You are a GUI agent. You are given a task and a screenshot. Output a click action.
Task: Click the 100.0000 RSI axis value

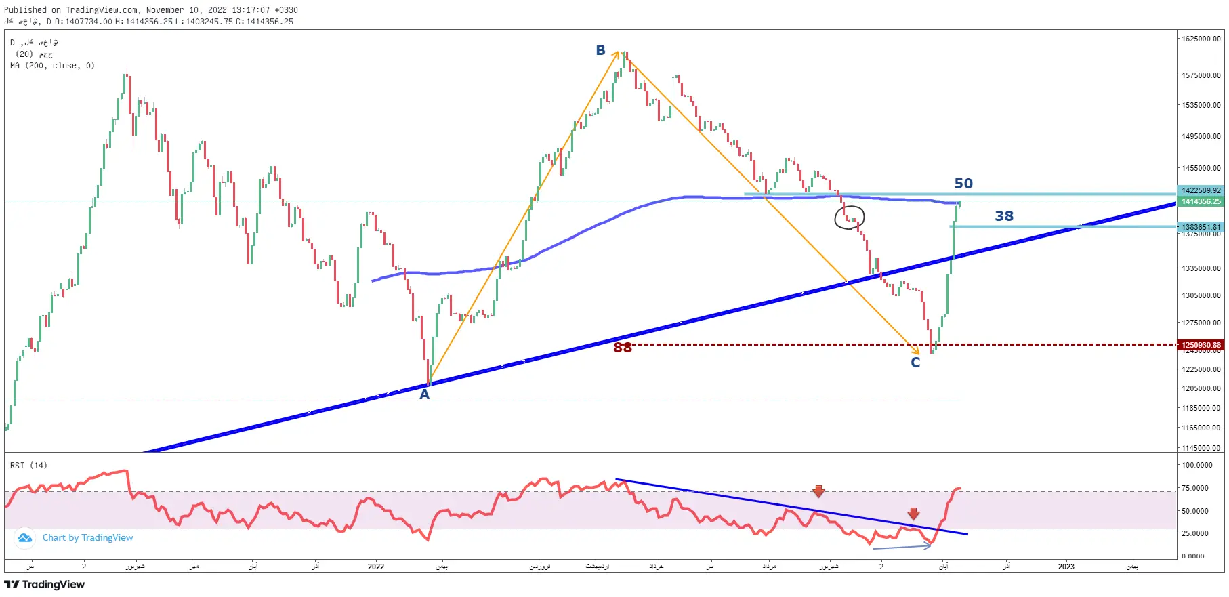pos(1197,465)
